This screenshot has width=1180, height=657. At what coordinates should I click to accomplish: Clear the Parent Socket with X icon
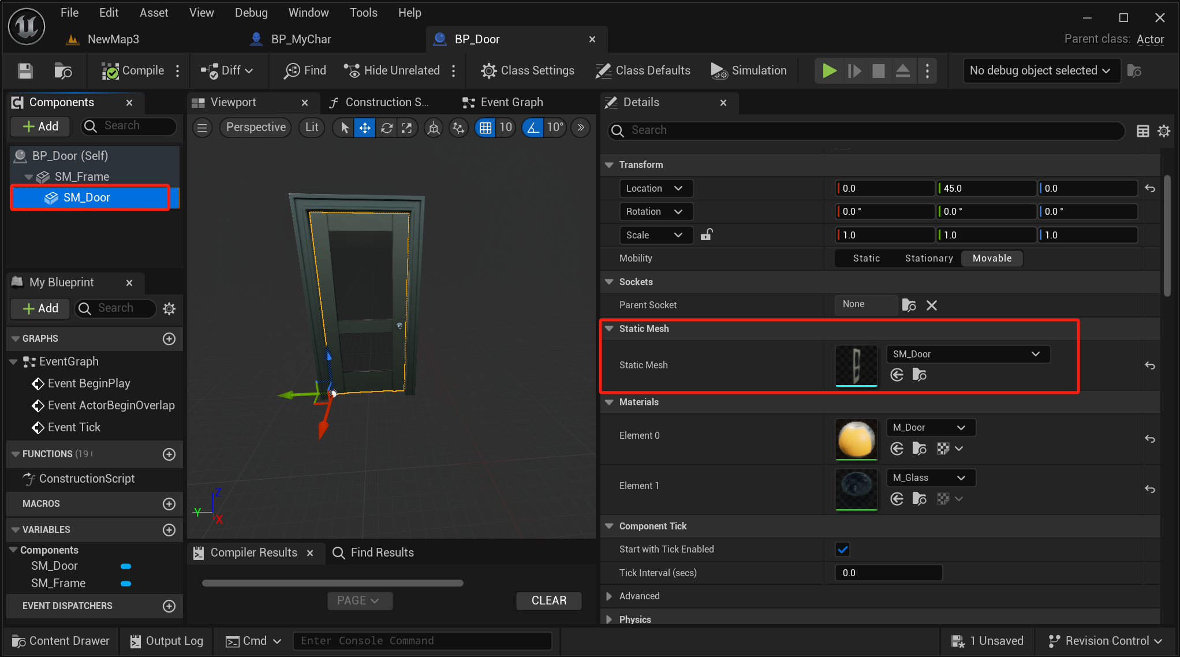tap(932, 305)
